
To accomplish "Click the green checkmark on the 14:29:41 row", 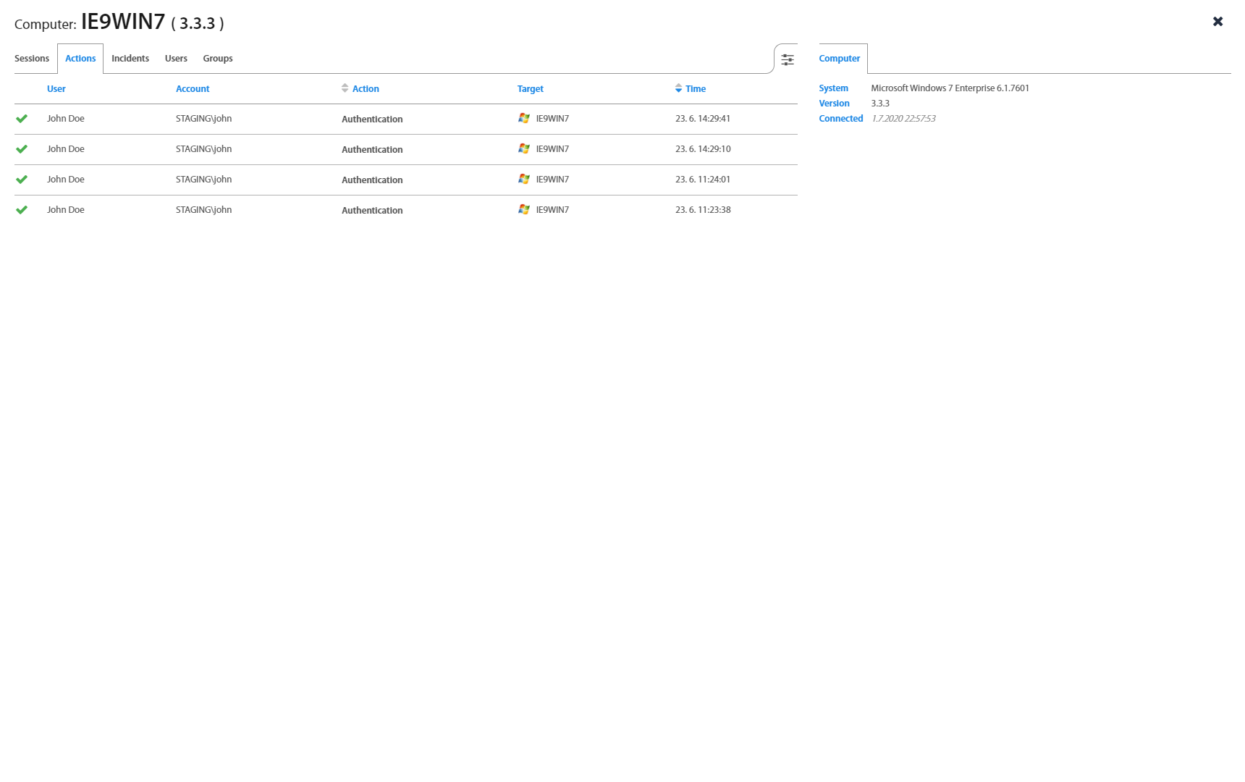I will pos(22,119).
